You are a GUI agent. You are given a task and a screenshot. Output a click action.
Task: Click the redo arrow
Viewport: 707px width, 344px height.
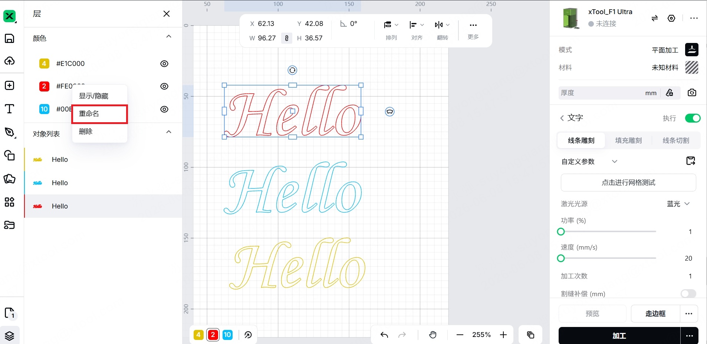point(402,335)
